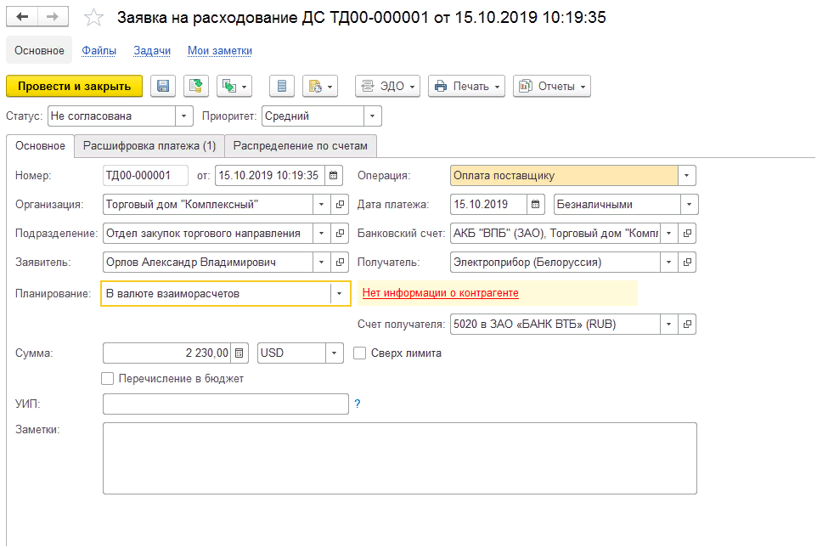Open calendar picker for document date

[334, 176]
